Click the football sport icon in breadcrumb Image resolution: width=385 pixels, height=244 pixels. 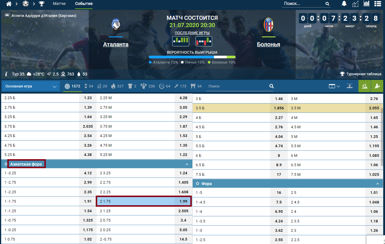26,4
